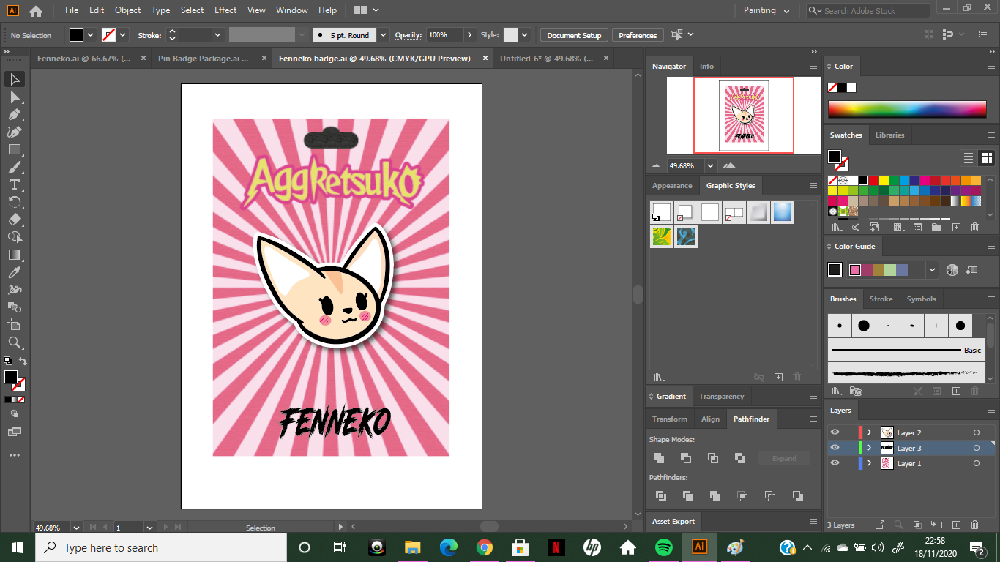Screen dimensions: 1000x562
Task: Click Layers panel hamburger menu button
Action: coord(992,411)
